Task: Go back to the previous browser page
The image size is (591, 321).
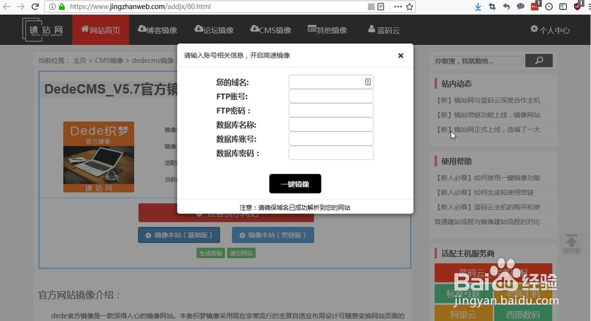Action: click(7, 7)
